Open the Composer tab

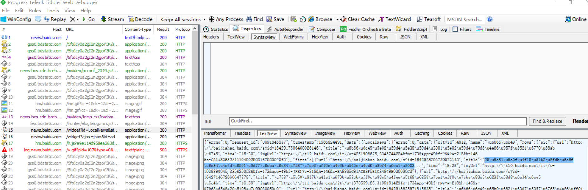click(322, 29)
